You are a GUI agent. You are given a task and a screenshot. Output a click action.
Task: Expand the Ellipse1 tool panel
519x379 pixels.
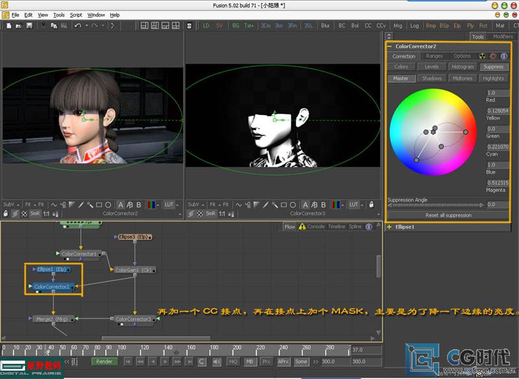click(x=390, y=227)
